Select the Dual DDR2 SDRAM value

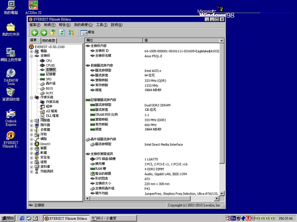click(x=157, y=105)
